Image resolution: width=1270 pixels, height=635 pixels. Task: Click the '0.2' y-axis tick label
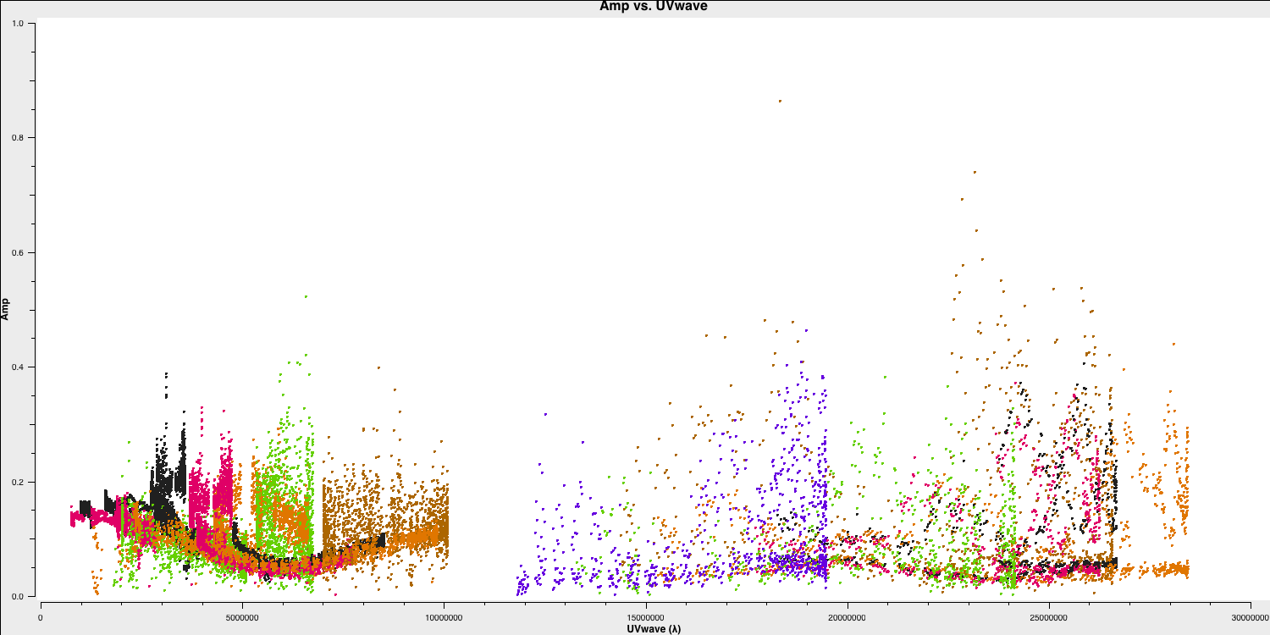pyautogui.click(x=19, y=483)
